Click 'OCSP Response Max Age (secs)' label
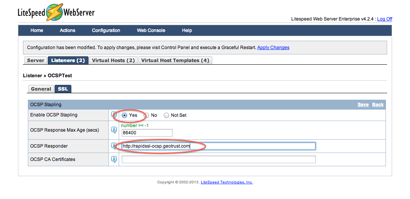The width and height of the screenshot is (410, 199). tap(65, 130)
